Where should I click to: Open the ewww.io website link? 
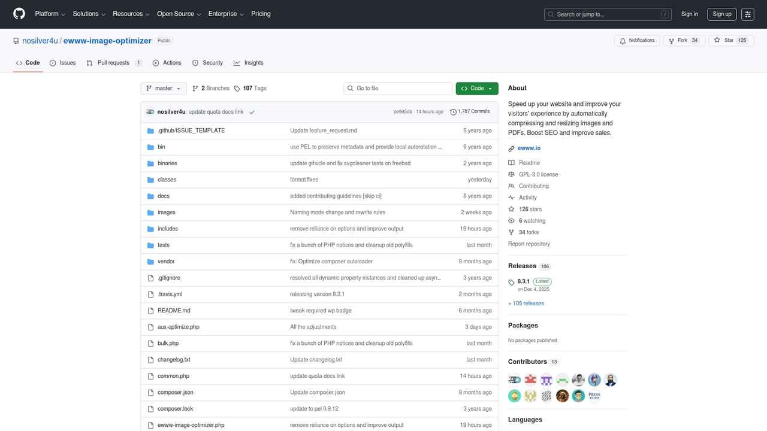click(529, 148)
